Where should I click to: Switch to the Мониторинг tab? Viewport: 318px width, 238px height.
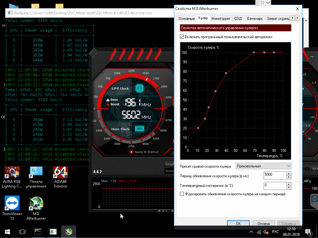click(221, 18)
